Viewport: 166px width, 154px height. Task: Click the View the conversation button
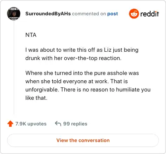point(83,140)
